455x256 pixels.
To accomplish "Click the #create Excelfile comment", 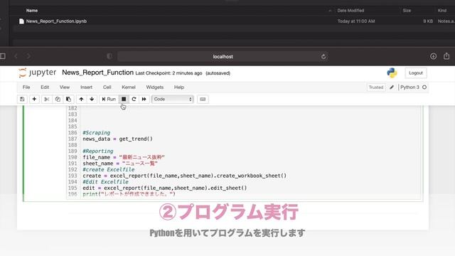I will (109, 169).
